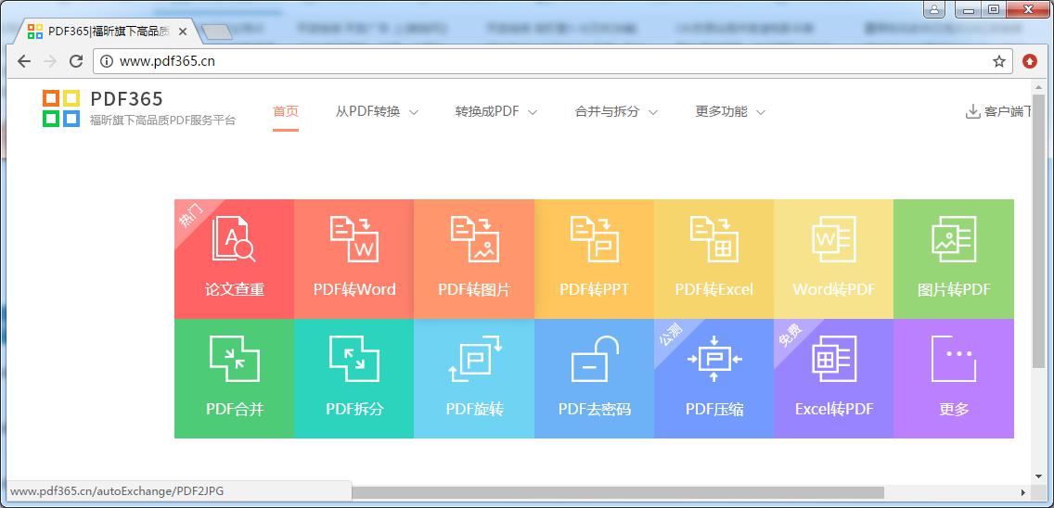Bookmark the page with the star icon

pyautogui.click(x=999, y=61)
